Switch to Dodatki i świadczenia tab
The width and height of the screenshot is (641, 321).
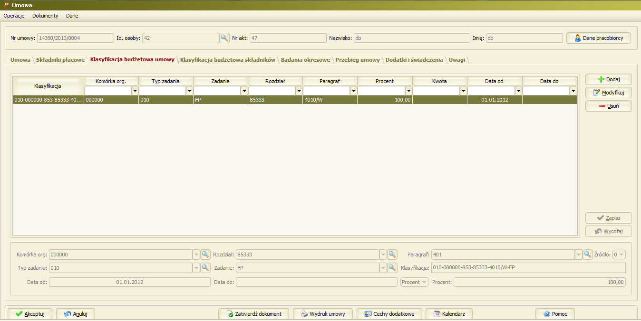[x=414, y=60]
